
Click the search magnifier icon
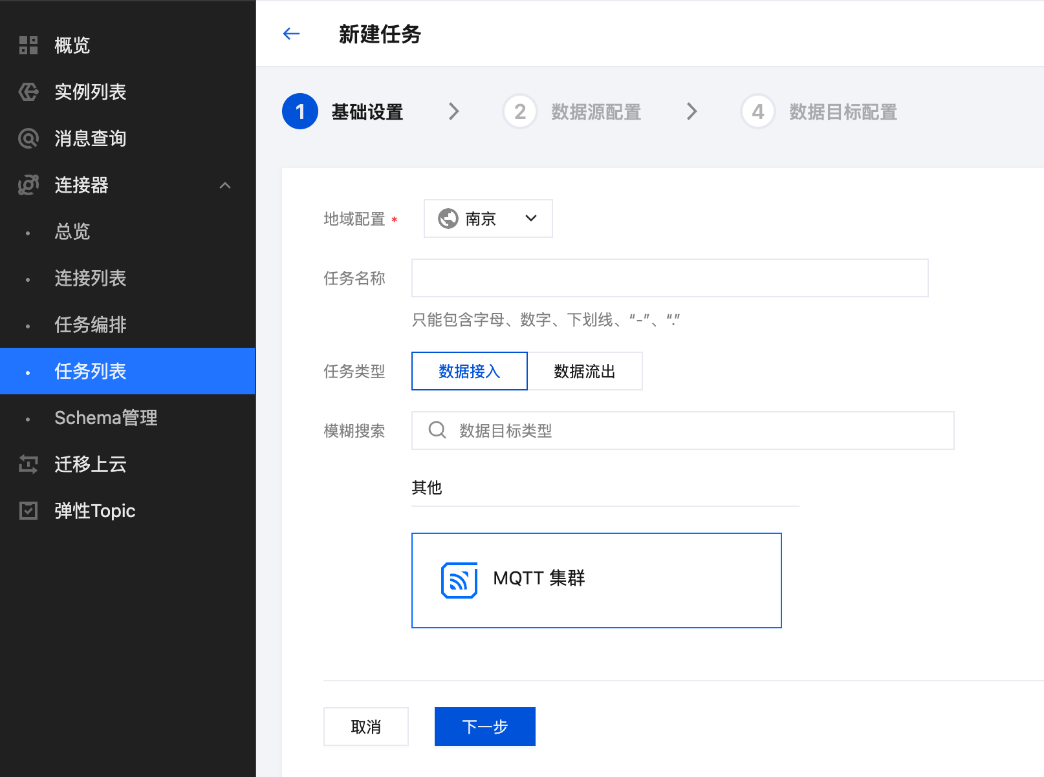point(437,430)
